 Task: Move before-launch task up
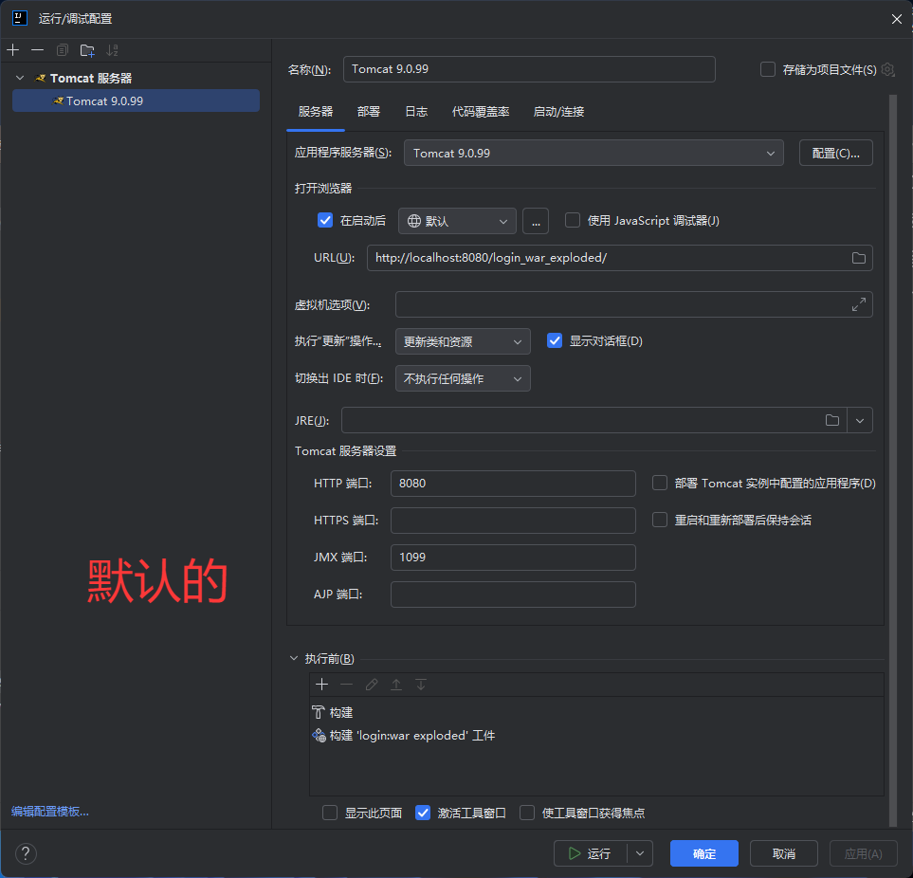tap(396, 685)
